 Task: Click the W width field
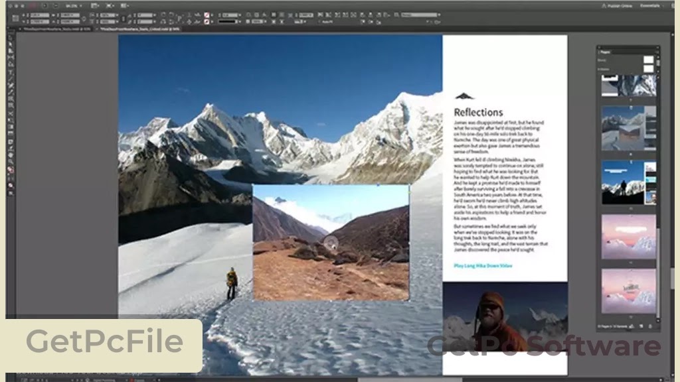(x=70, y=15)
